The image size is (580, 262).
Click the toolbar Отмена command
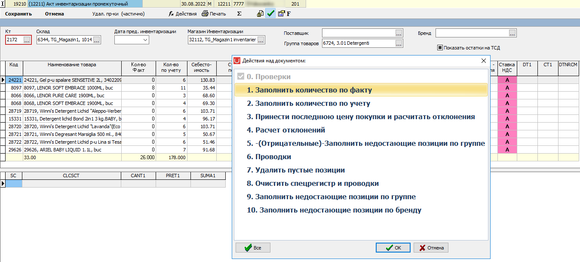55,14
